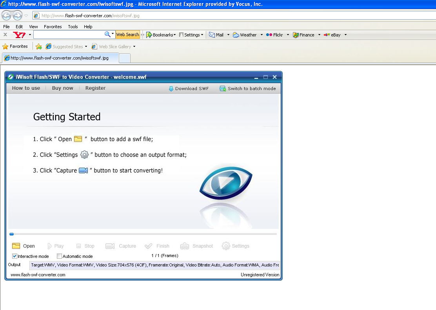Open the Help menu

tap(88, 27)
